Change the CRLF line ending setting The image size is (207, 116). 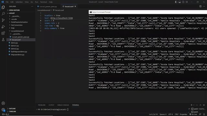point(177,114)
